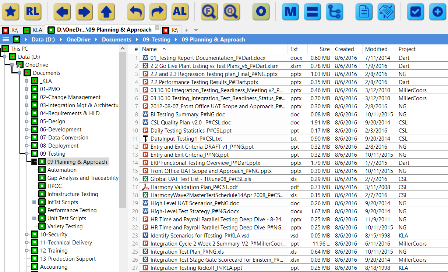The width and height of the screenshot is (448, 272).
Task: Click the blue branch tree icon button
Action: click(x=335, y=11)
